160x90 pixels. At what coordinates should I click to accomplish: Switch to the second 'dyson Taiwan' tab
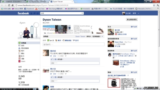pyautogui.click(x=37, y=2)
